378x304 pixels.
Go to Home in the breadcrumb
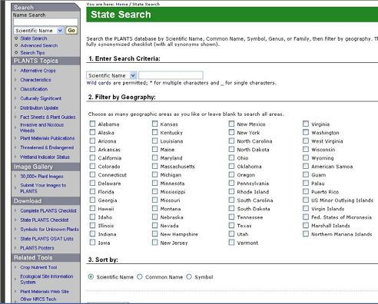click(x=121, y=4)
